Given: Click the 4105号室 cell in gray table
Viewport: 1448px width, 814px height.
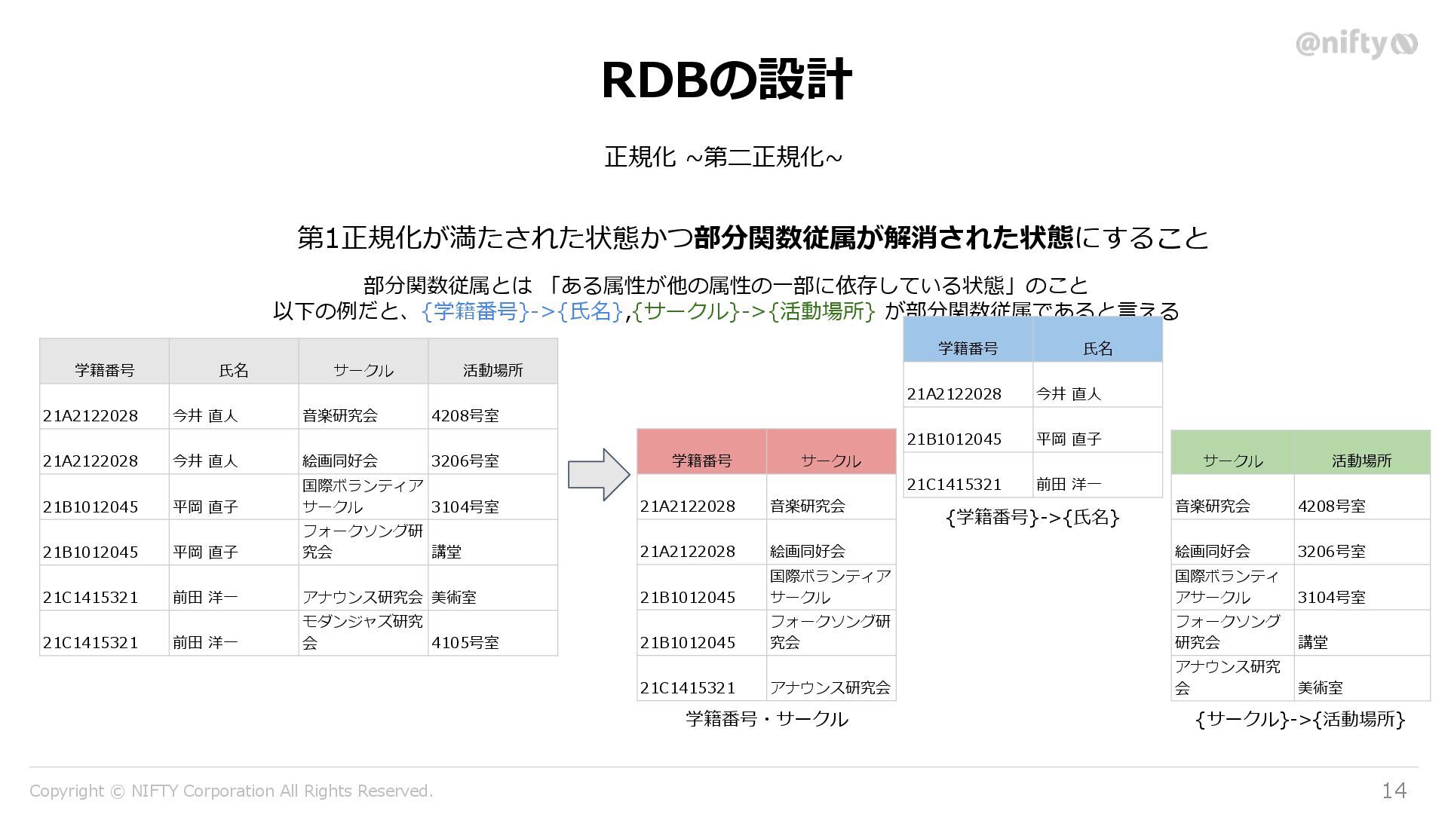Looking at the screenshot, I should click(x=465, y=642).
